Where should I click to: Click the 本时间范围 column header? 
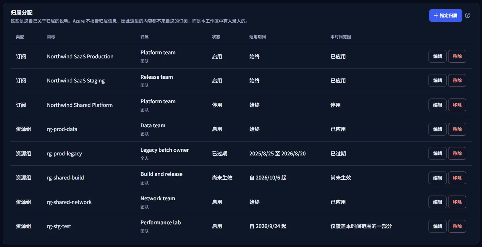point(341,37)
